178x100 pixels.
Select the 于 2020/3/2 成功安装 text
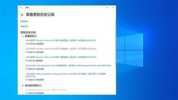pos(34,61)
